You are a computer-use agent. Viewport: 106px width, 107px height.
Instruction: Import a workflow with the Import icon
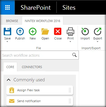(85, 31)
